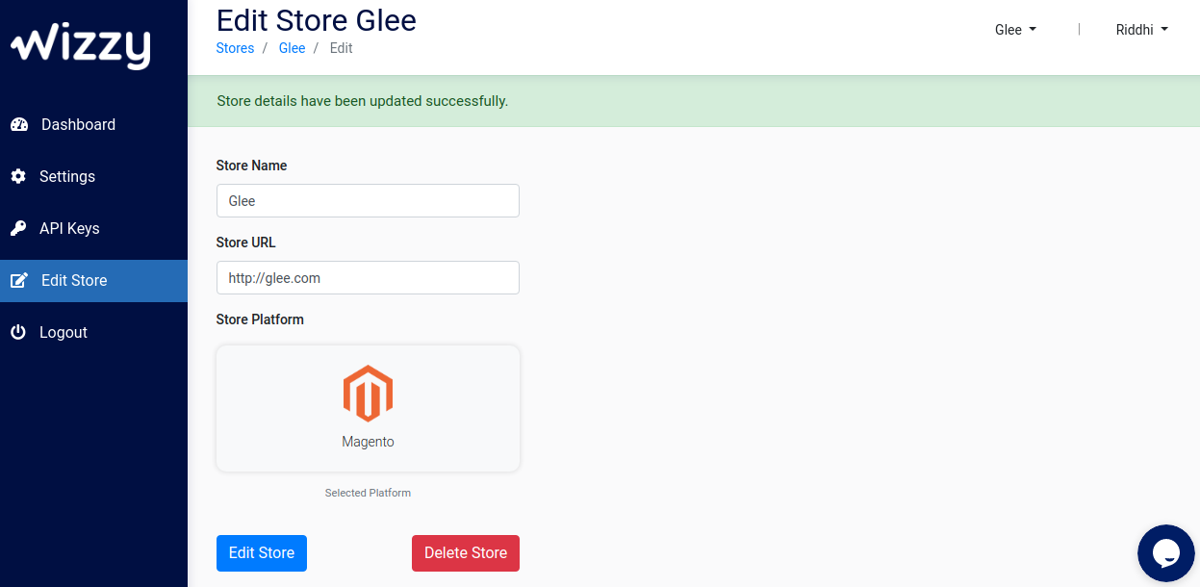Click the Settings gear icon in sidebar
Image resolution: width=1200 pixels, height=587 pixels.
pos(19,176)
